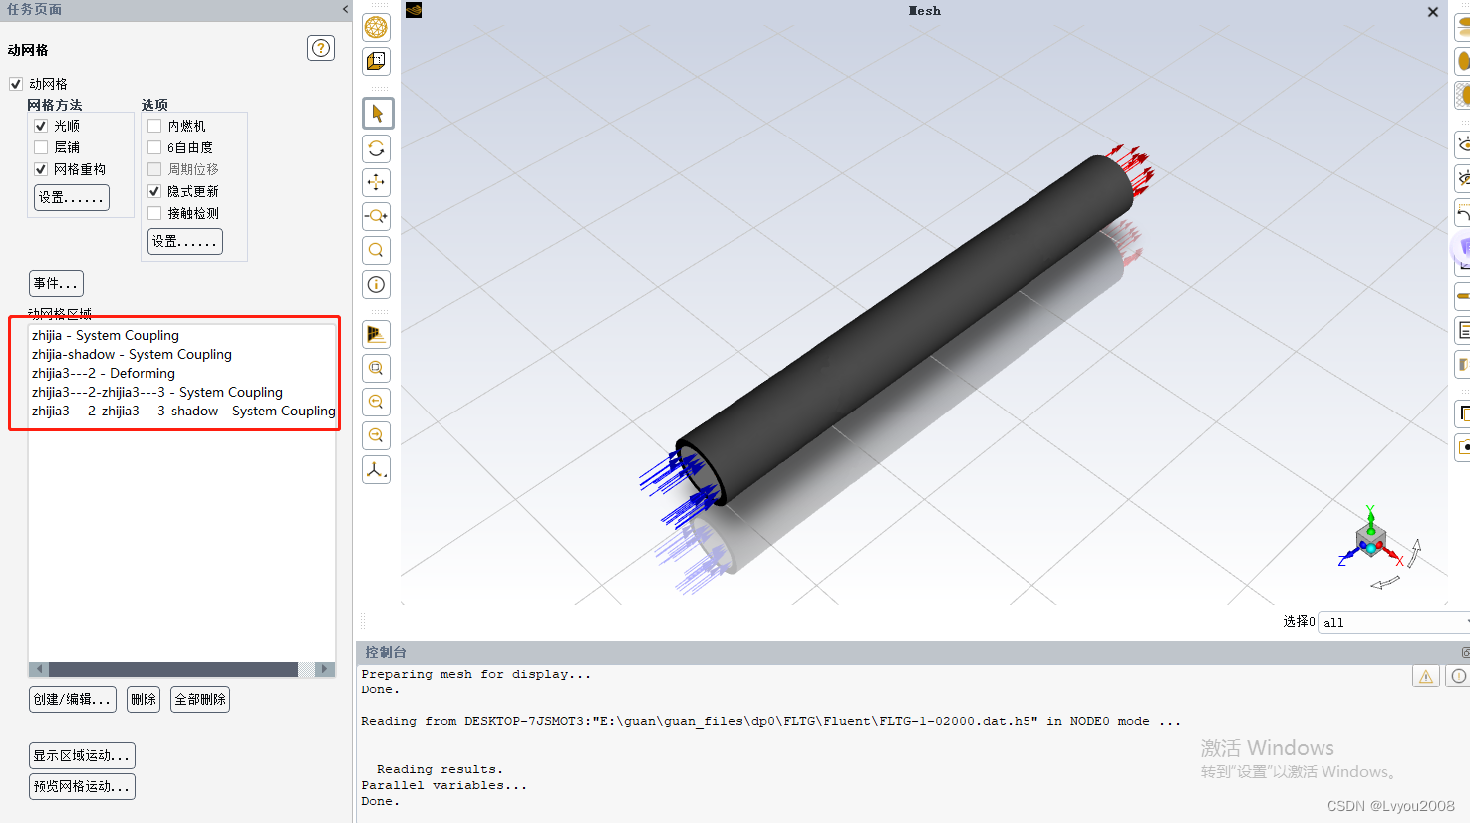Click the 周期位移 periodic displacement checkbox
The height and width of the screenshot is (823, 1470).
(x=154, y=169)
